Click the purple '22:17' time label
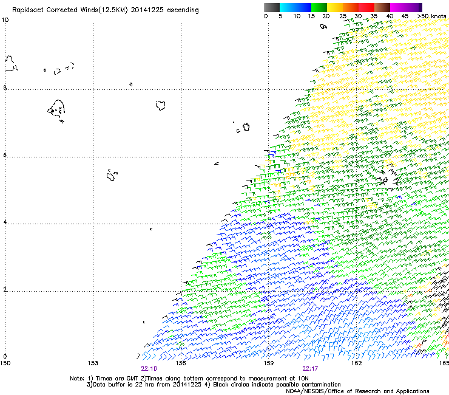The image size is (449, 395). [x=310, y=369]
